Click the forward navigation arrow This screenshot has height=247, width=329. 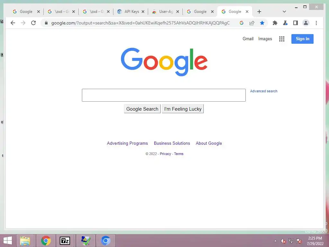[23, 23]
